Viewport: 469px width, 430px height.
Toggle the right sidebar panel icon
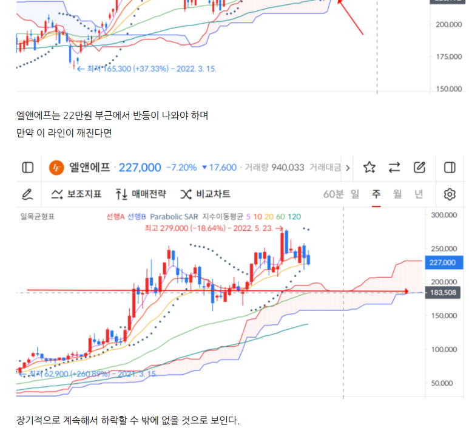[x=450, y=168]
